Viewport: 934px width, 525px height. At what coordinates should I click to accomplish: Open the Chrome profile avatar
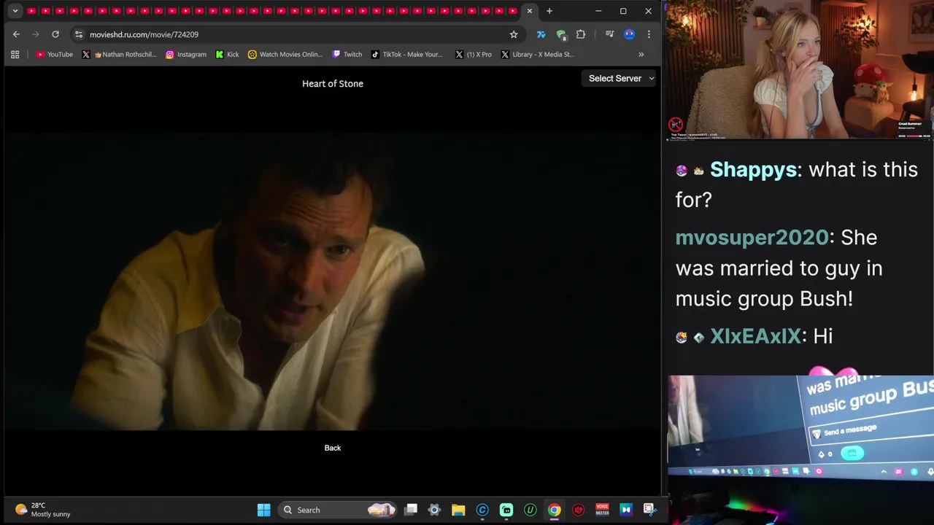[x=629, y=34]
